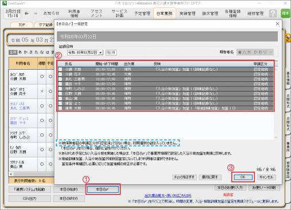Click the back arrow in the toolbar

[x=26, y=14]
